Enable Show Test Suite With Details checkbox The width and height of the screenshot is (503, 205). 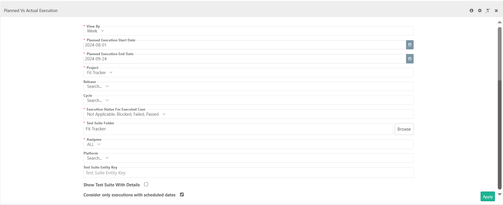[x=146, y=184]
